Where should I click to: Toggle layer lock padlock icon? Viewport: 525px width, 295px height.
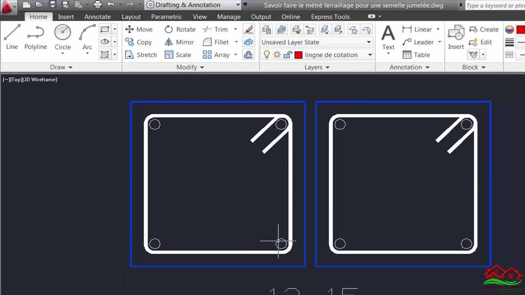[288, 55]
